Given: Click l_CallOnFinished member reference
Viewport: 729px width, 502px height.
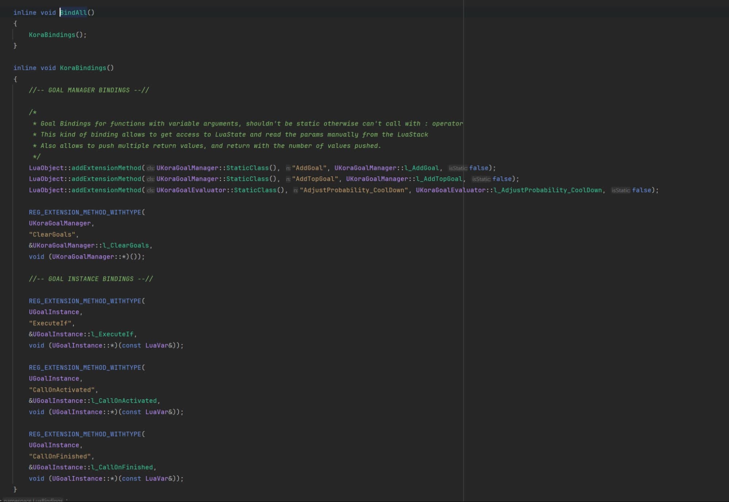Looking at the screenshot, I should pos(122,467).
